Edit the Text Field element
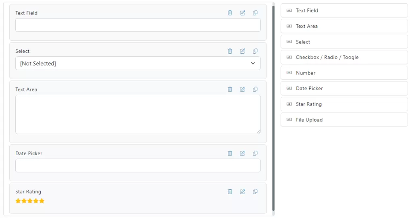Screen dimensions: 413x218 pyautogui.click(x=242, y=13)
